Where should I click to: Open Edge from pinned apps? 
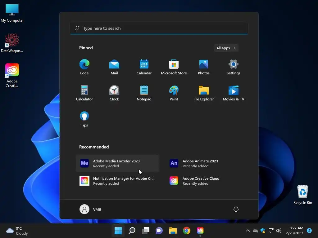(84, 67)
